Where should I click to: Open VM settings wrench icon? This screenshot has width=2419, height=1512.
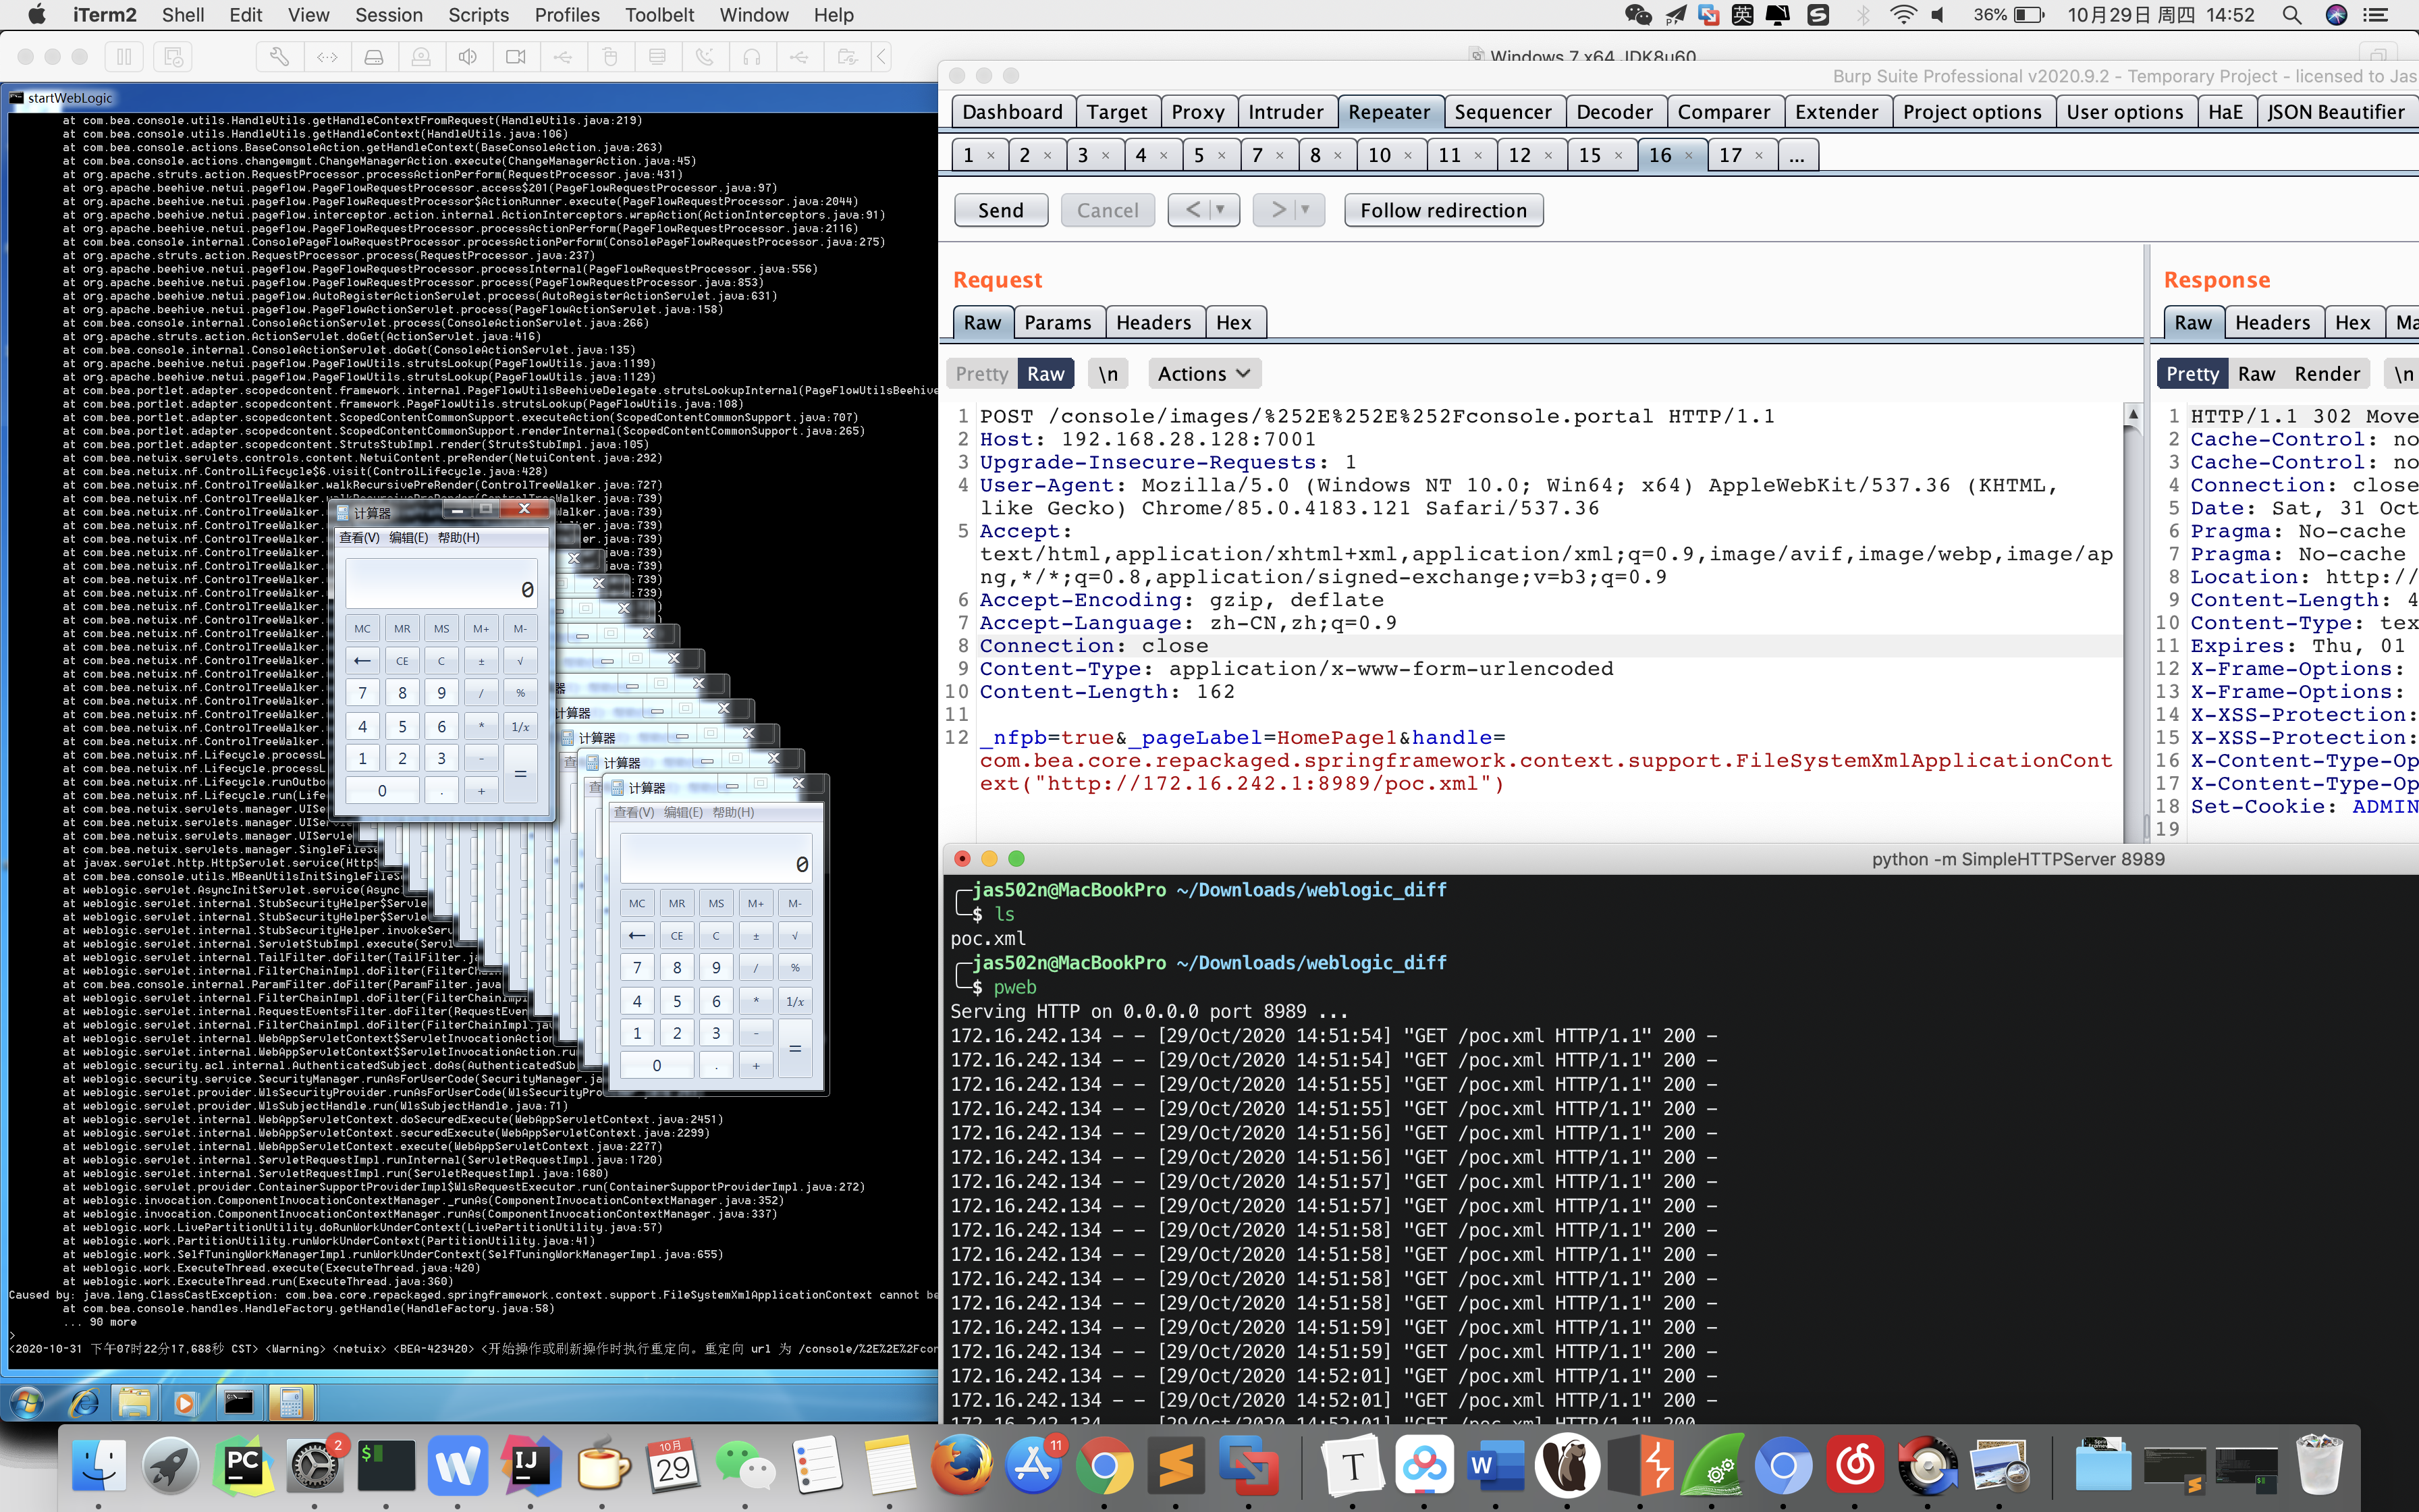point(280,57)
